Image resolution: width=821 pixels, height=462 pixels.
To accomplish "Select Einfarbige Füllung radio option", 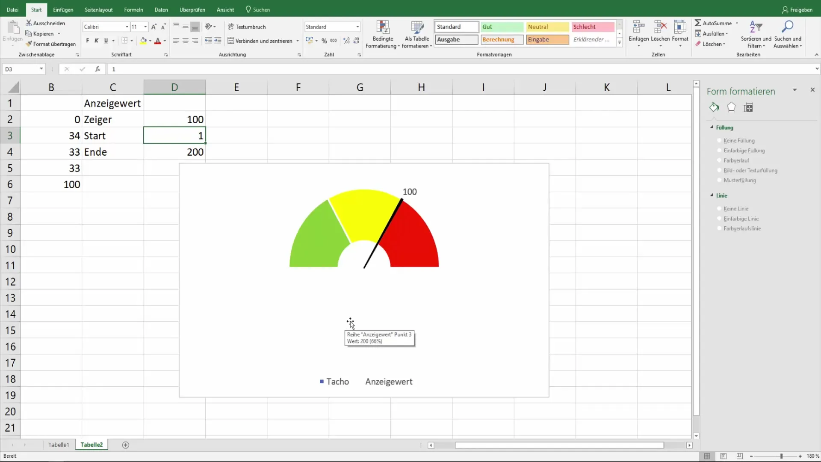I will coord(719,150).
